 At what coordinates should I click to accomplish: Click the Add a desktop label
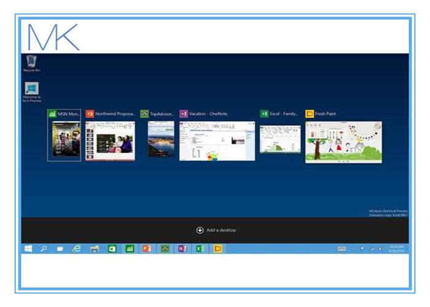[x=221, y=230]
